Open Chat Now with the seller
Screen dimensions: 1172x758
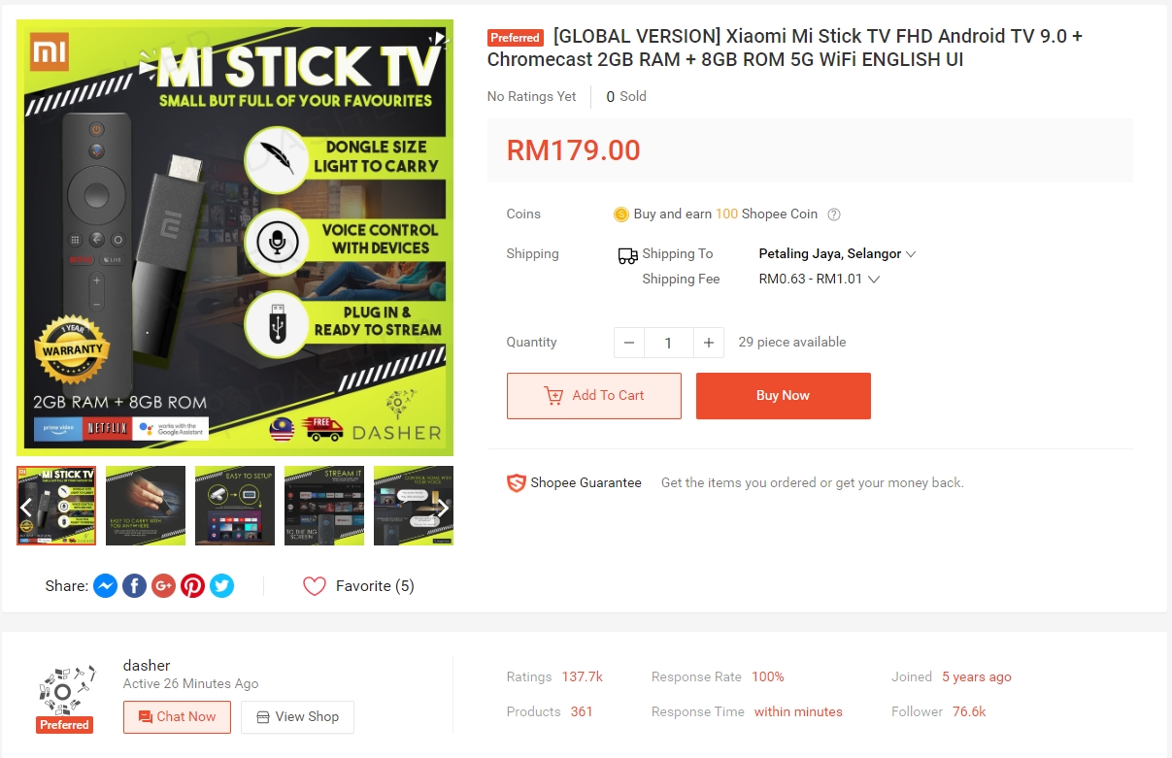(x=178, y=717)
